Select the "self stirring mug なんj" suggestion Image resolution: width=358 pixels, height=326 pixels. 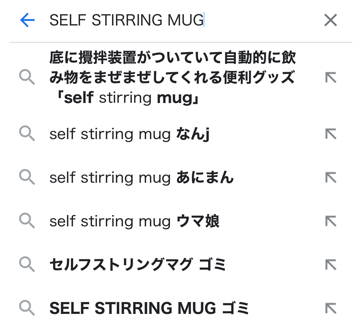click(130, 134)
